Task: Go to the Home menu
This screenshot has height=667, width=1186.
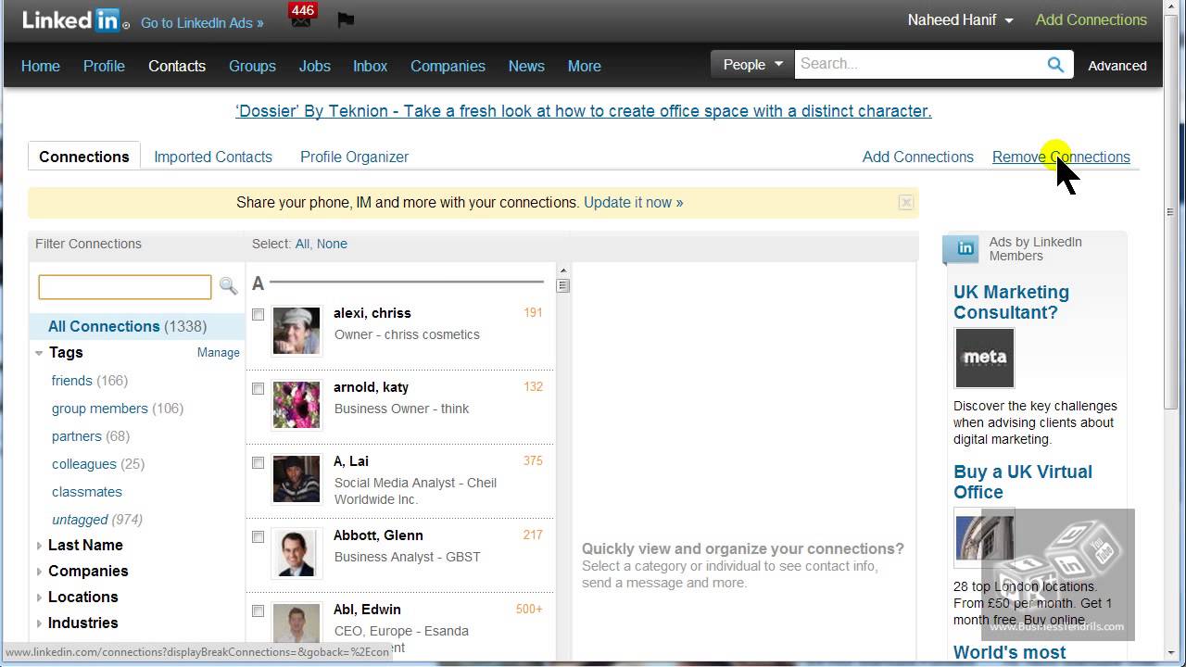Action: (41, 66)
